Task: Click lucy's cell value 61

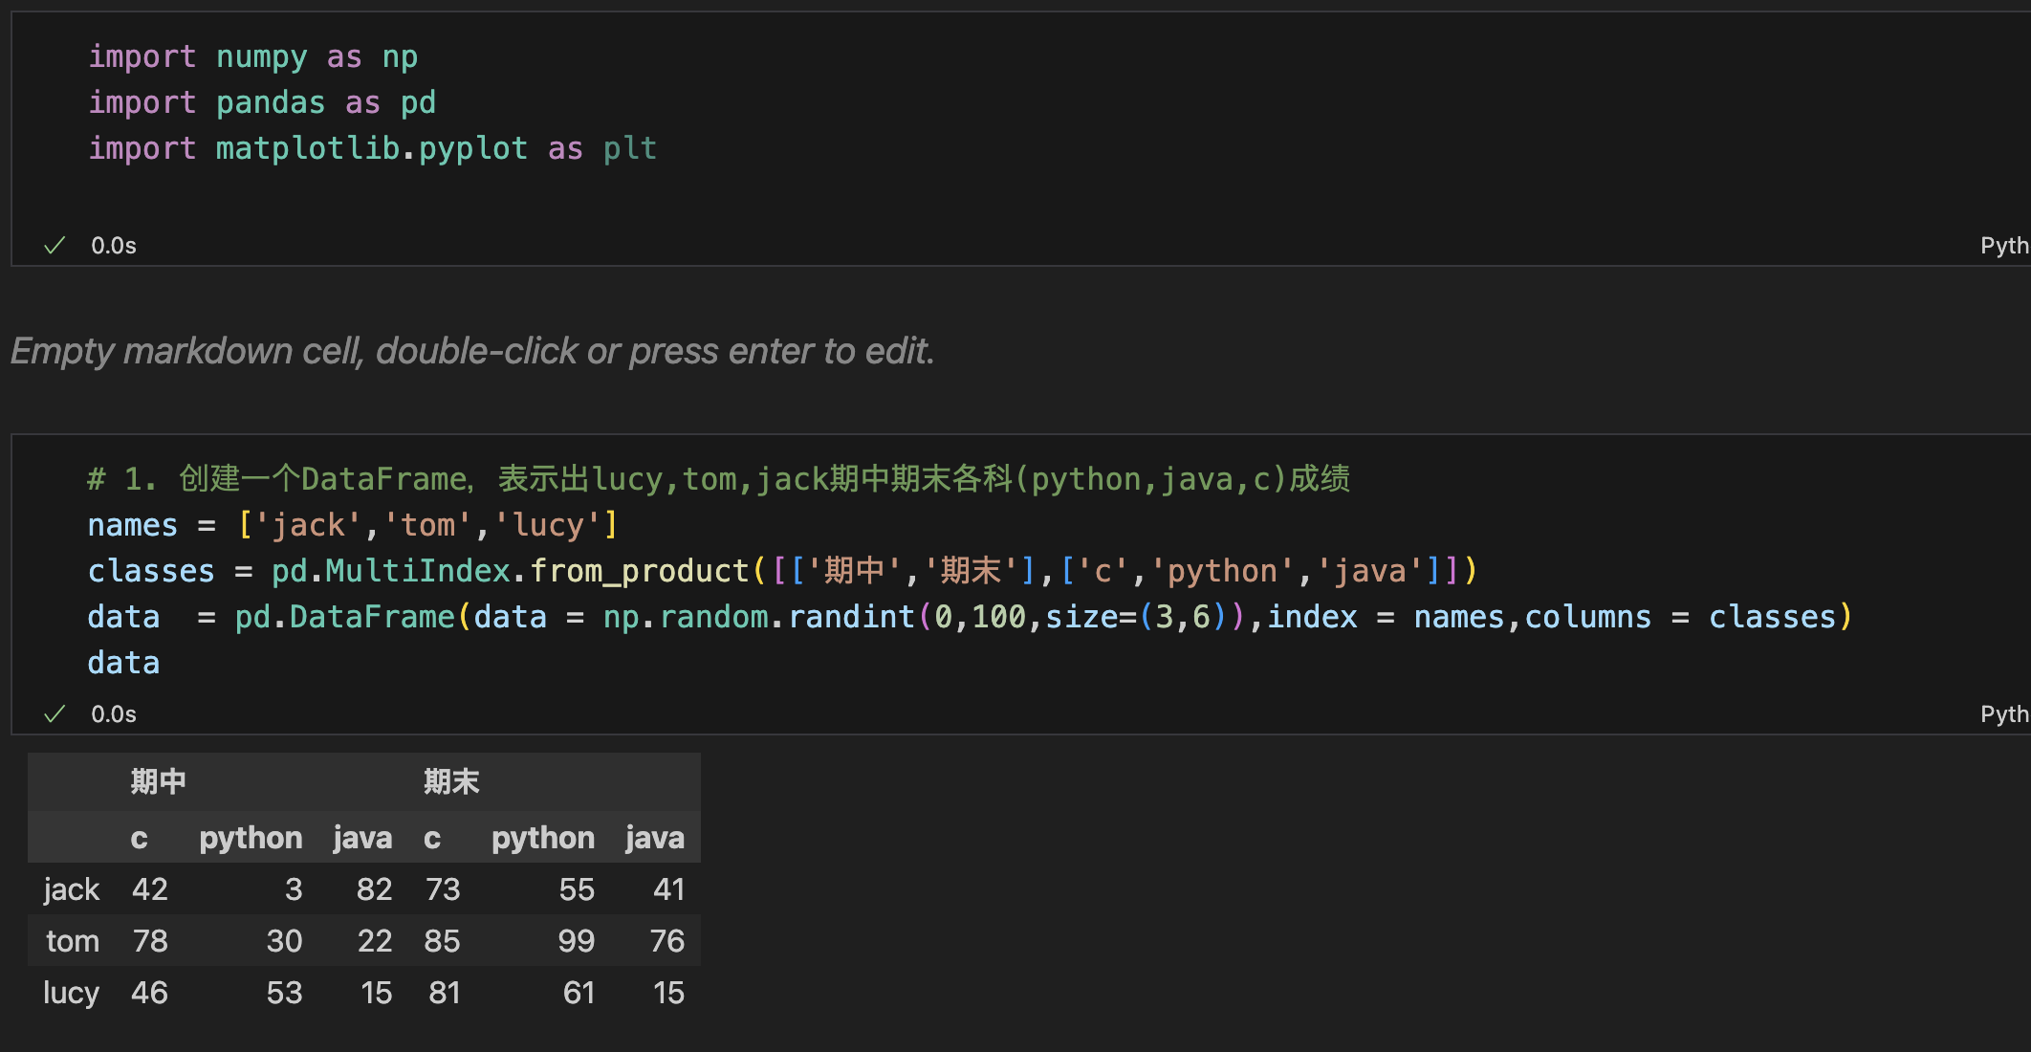Action: click(579, 993)
